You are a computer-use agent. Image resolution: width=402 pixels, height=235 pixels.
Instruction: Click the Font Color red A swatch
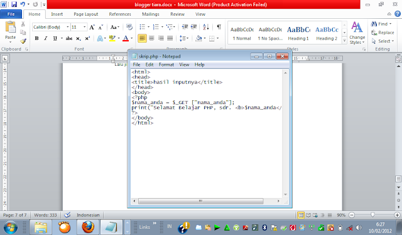click(x=126, y=38)
